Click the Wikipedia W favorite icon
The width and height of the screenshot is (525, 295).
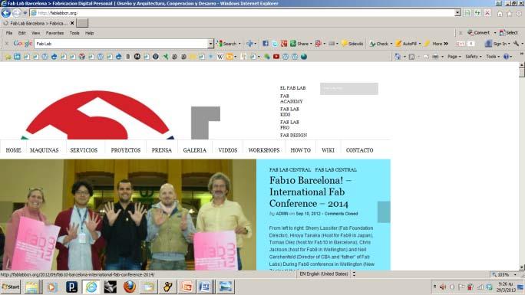click(220, 57)
